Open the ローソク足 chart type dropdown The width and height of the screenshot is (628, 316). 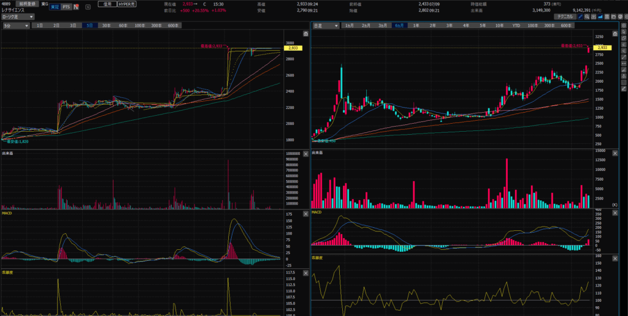pyautogui.click(x=18, y=17)
